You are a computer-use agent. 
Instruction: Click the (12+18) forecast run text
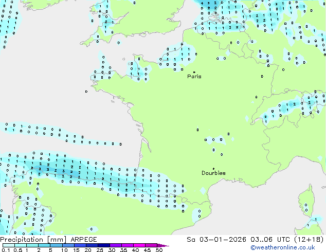tap(309, 240)
